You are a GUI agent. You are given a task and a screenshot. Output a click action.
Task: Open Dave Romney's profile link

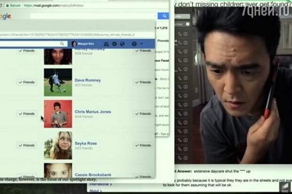(x=88, y=80)
